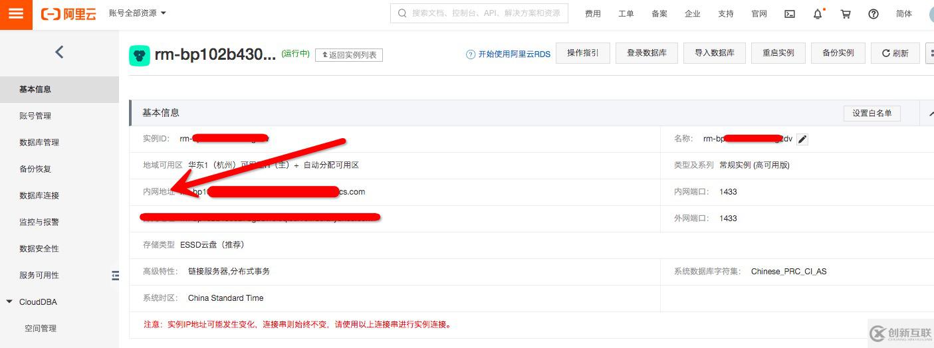The height and width of the screenshot is (348, 934).
Task: Open the 备案 menu
Action: (659, 14)
